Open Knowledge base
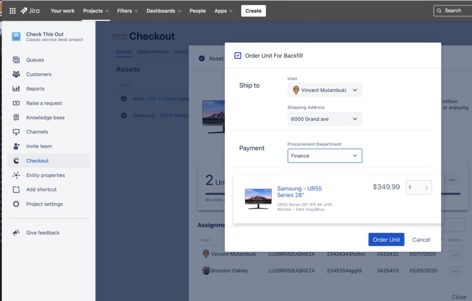 point(49,118)
